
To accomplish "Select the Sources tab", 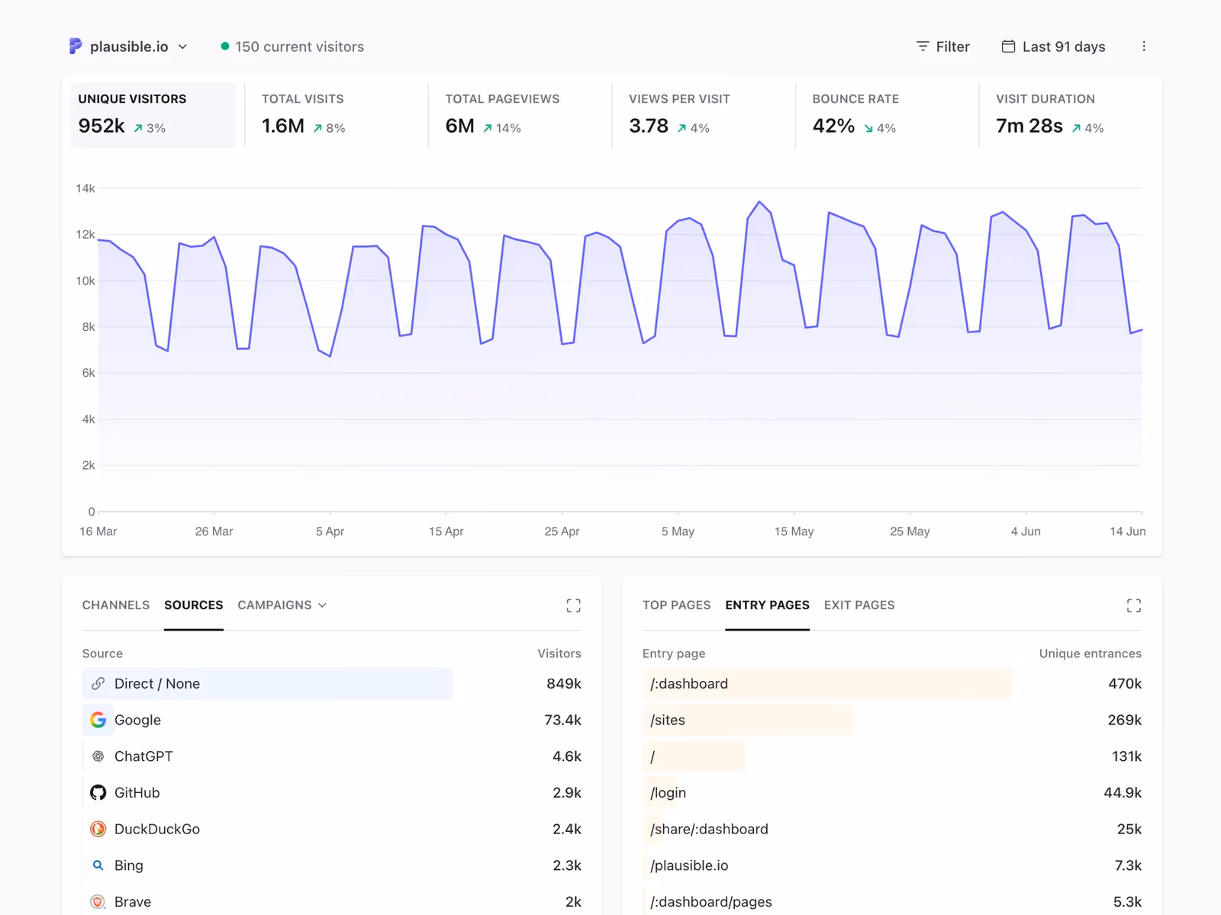I will click(x=194, y=605).
